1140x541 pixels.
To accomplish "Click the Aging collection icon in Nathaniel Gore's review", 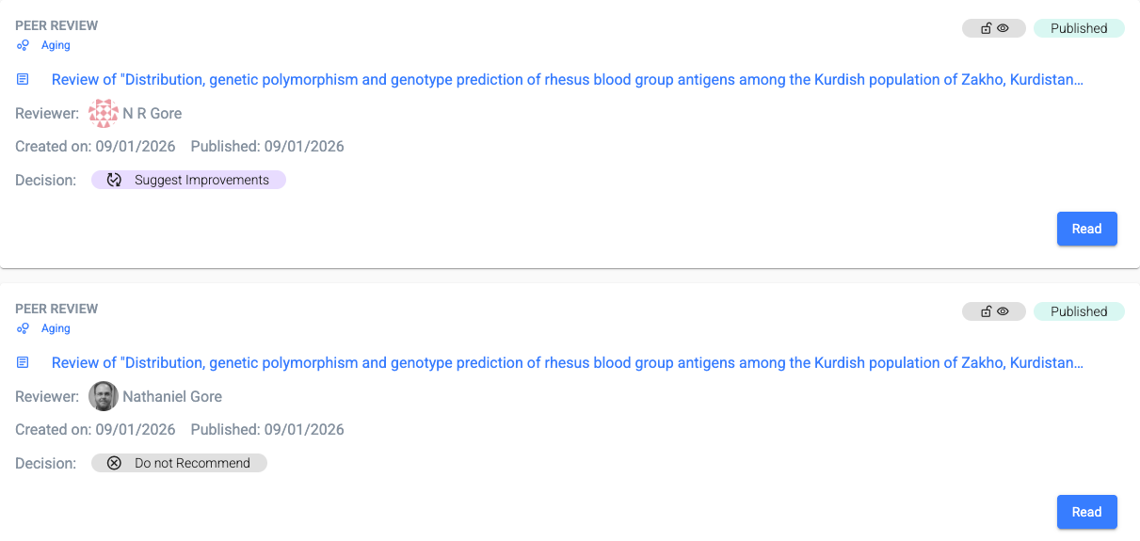I will 23,328.
